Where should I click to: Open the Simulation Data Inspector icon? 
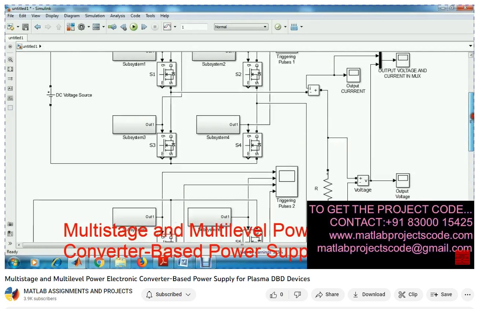pyautogui.click(x=167, y=27)
